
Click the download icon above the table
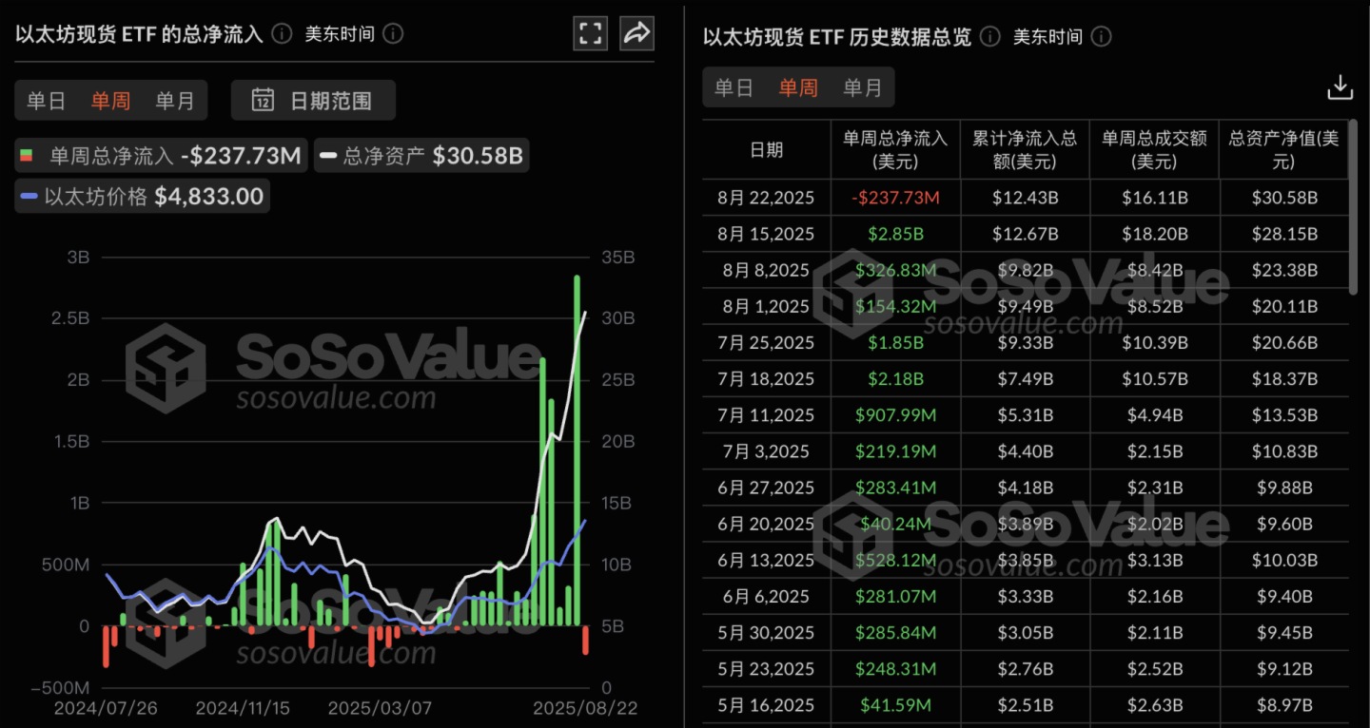(1340, 87)
